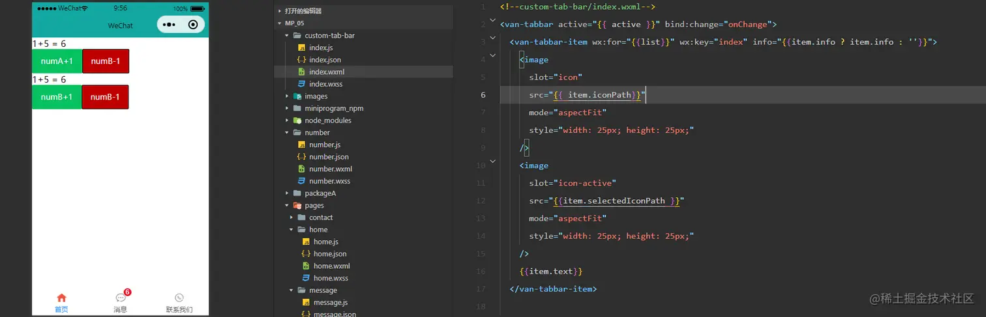The image size is (986, 317).
Task: Click the custom-tab-bar folder icon
Action: 297,35
